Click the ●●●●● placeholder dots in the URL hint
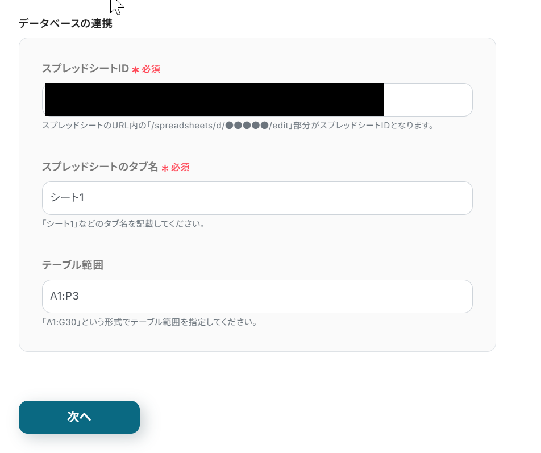This screenshot has width=541, height=453. tap(247, 126)
